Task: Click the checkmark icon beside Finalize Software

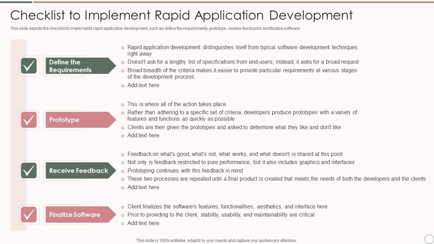Action: 29,215
